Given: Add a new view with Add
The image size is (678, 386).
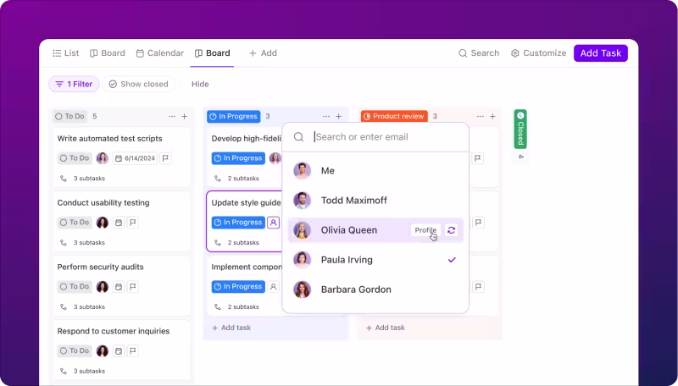Looking at the screenshot, I should tap(263, 53).
